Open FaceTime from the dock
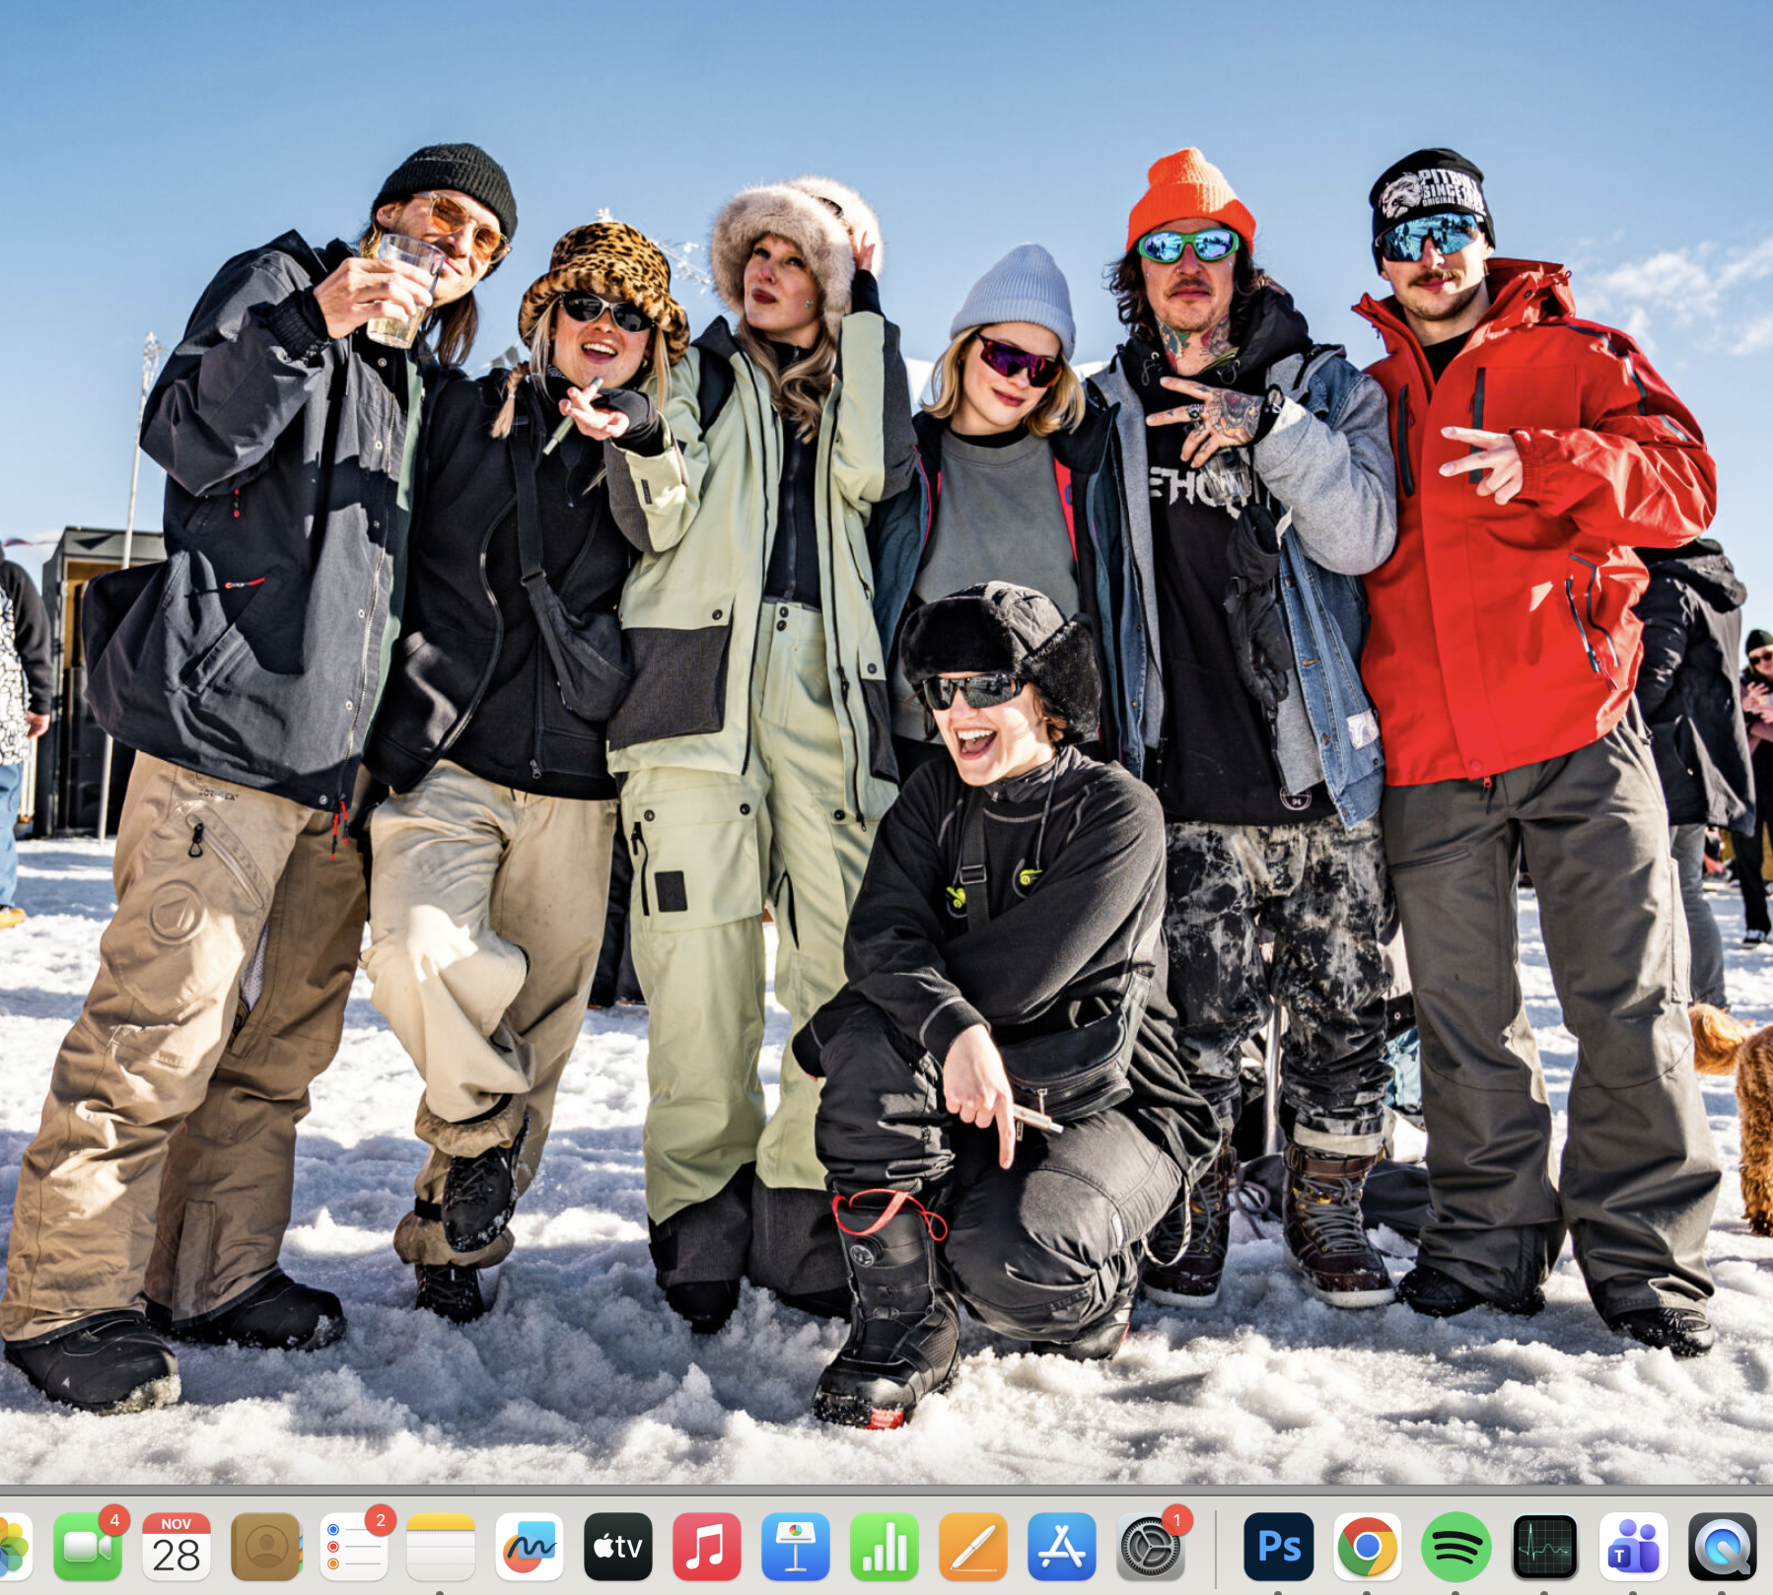Screen dimensions: 1773x1595 pyautogui.click(x=87, y=1547)
